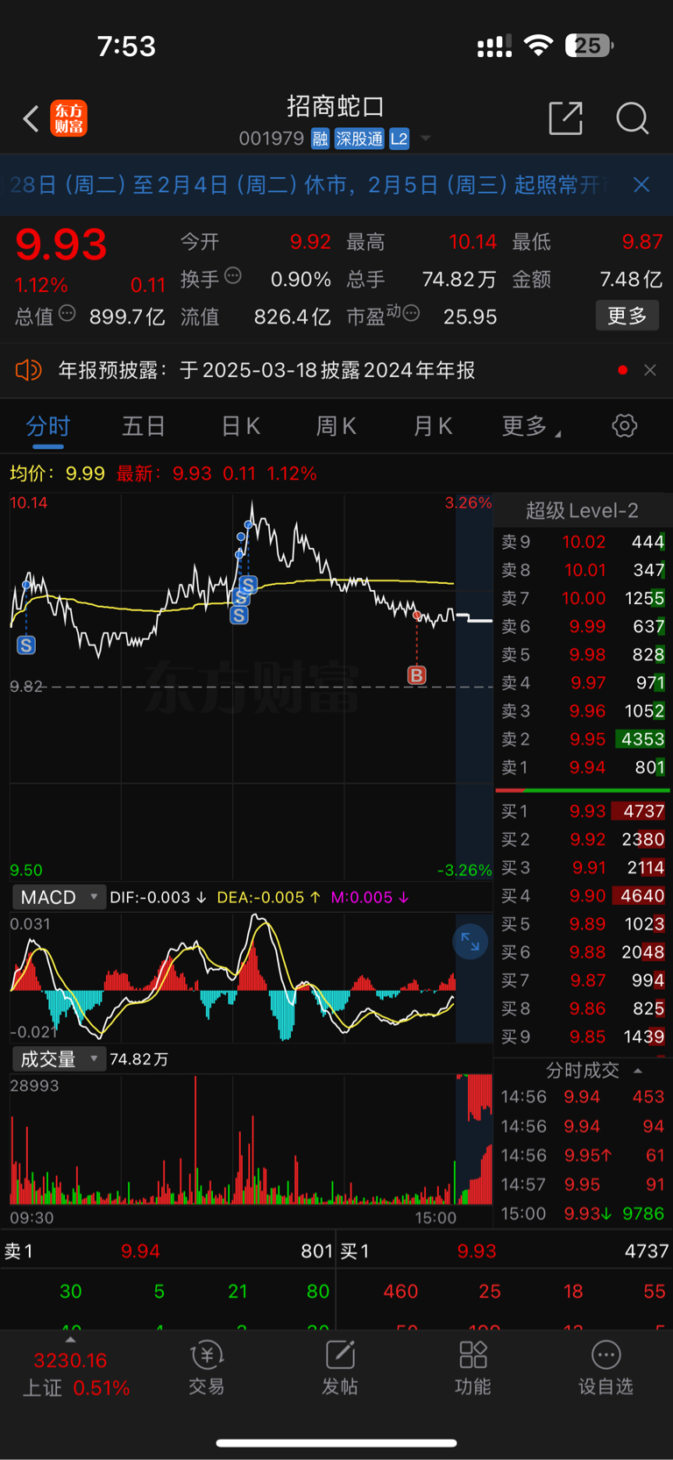The image size is (673, 1460).
Task: Tap buy queue order 460
Action: (x=400, y=1292)
